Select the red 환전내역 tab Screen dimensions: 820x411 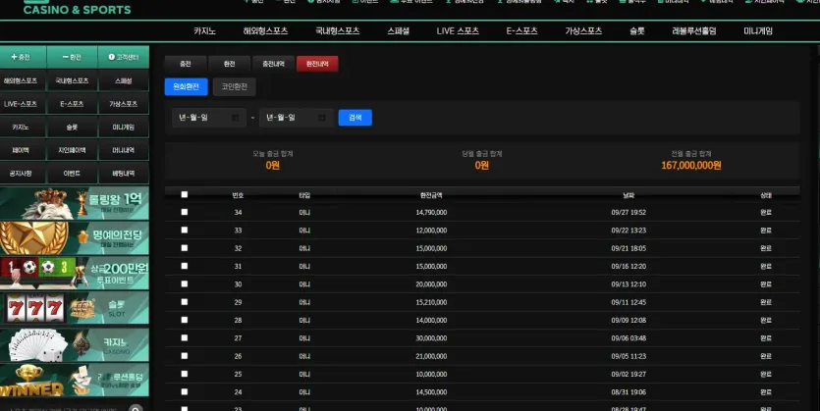point(317,64)
